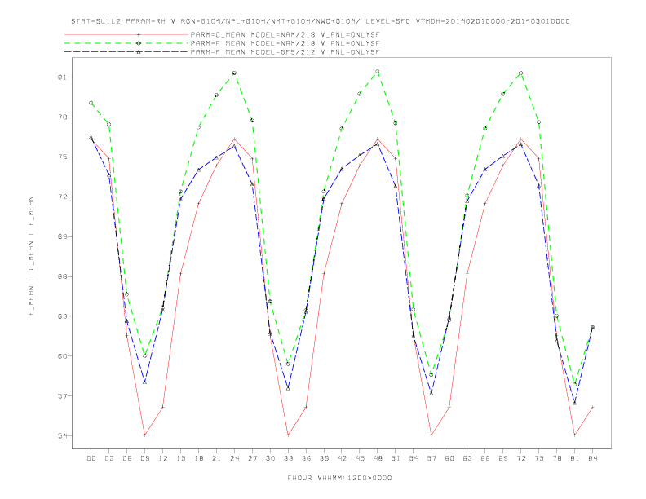Click y-axis tick value 78
This screenshot has height=499, width=646.
point(62,117)
